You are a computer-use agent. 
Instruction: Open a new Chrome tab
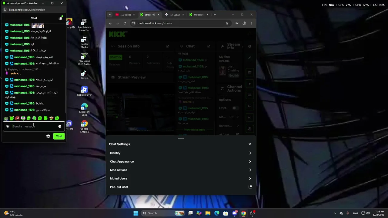pyautogui.click(x=215, y=15)
